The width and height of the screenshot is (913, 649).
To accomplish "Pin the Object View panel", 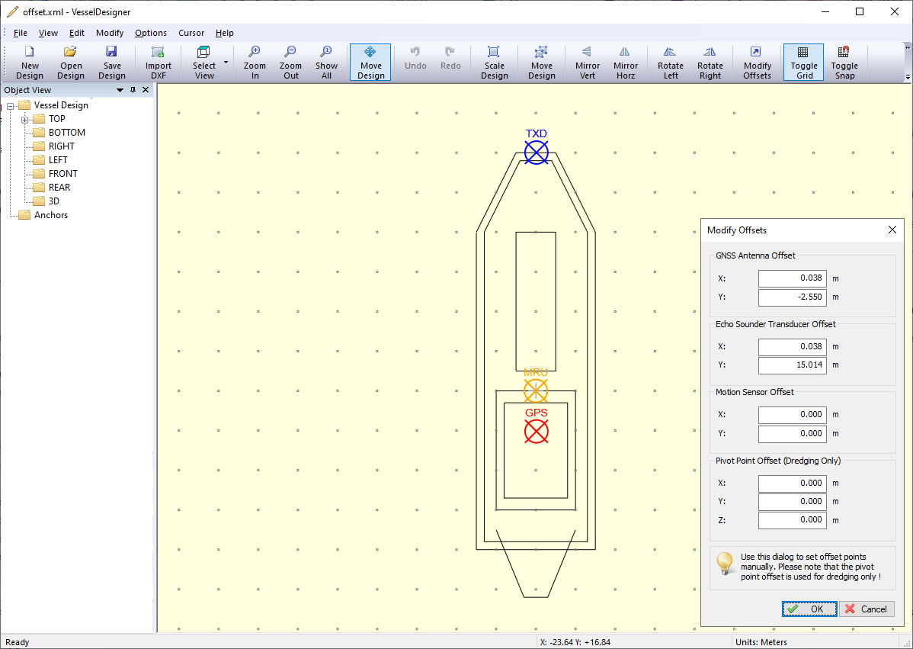I will point(133,90).
